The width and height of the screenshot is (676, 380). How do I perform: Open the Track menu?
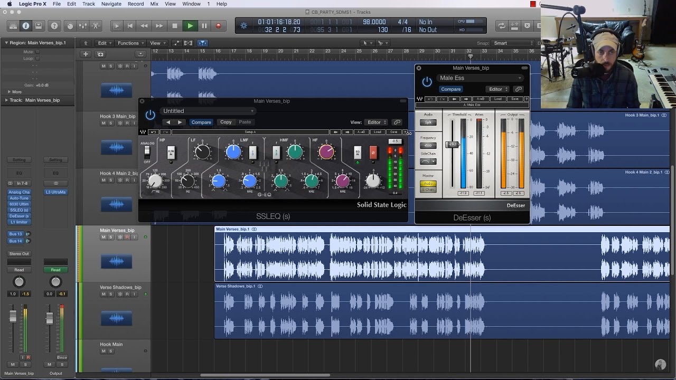click(x=89, y=4)
